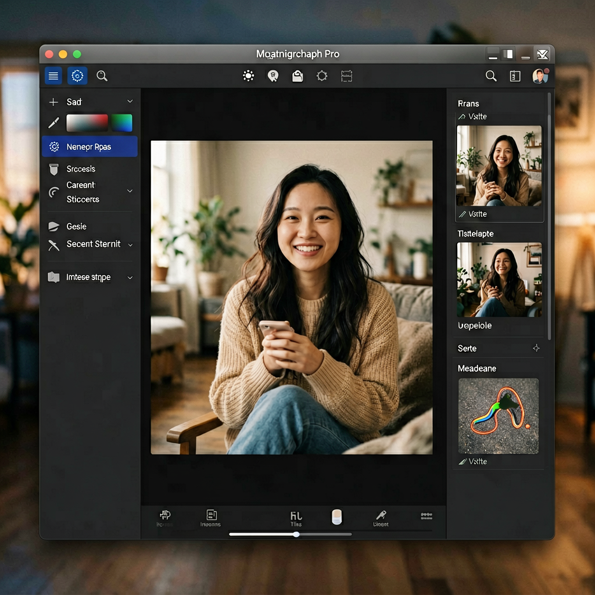The width and height of the screenshot is (595, 595).
Task: Click the blue gear settings icon
Action: click(77, 76)
